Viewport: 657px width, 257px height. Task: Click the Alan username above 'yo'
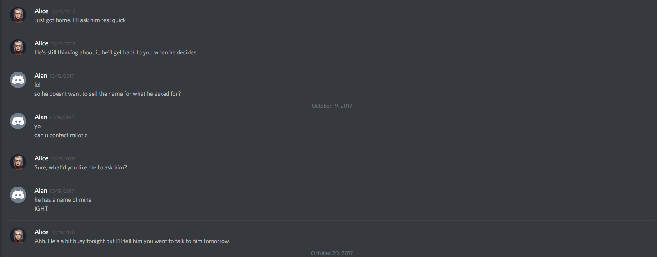[x=41, y=117]
